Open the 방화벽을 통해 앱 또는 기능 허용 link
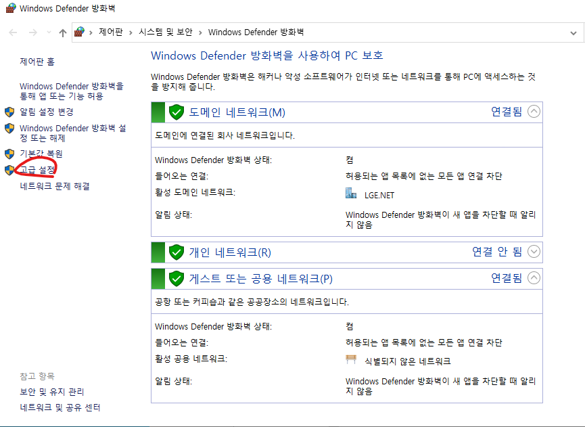Image resolution: width=585 pixels, height=427 pixels. 72,91
